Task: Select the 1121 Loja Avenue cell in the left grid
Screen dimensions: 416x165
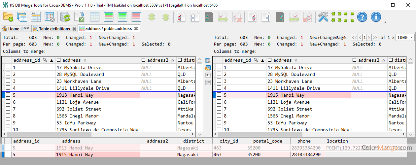Action: point(98,102)
